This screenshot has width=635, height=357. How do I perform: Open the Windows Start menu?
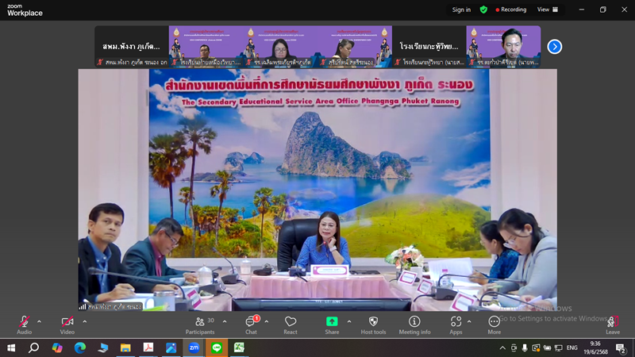pyautogui.click(x=11, y=347)
